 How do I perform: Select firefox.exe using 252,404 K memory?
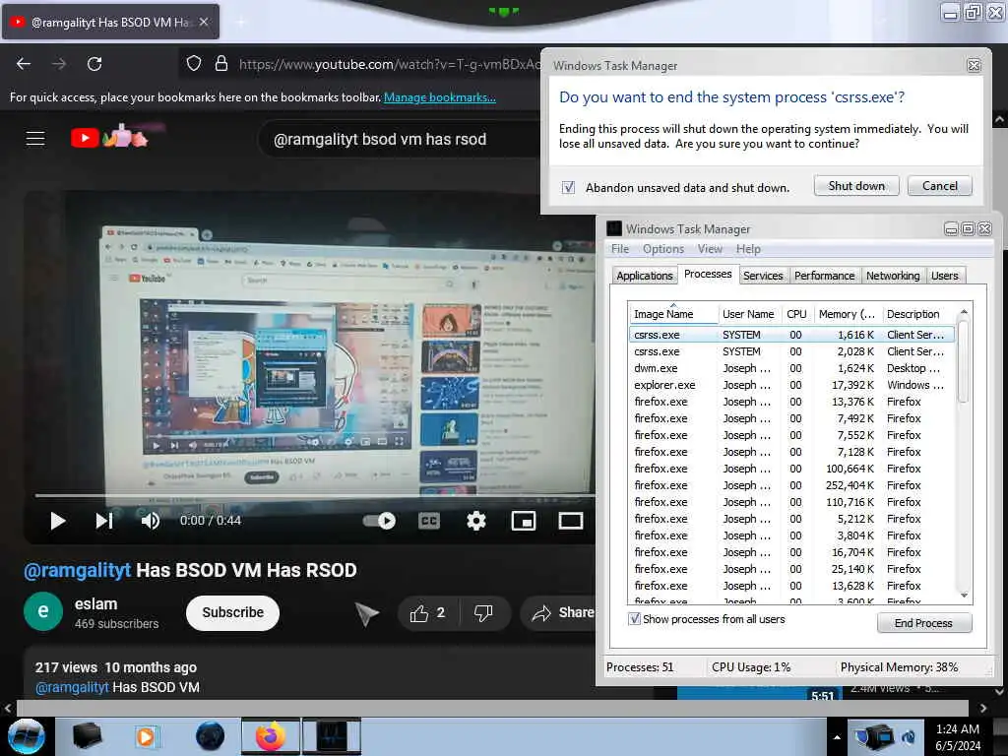point(792,485)
